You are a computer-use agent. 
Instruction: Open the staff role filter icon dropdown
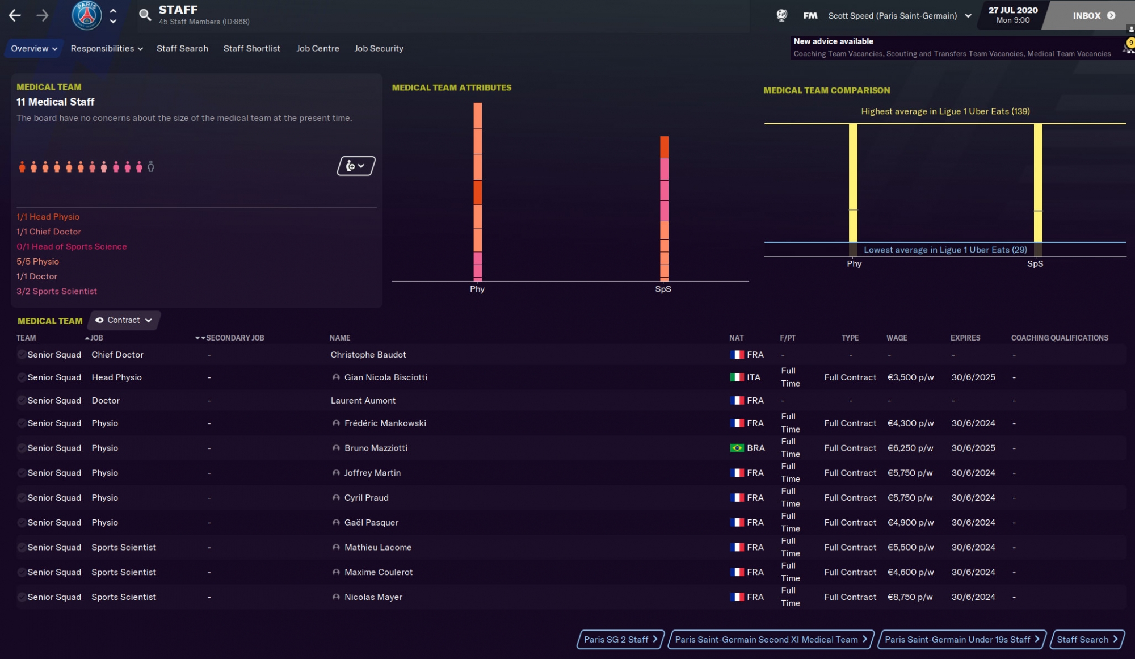356,166
